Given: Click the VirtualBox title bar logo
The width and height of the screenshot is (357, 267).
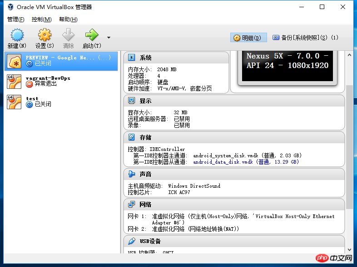Looking at the screenshot, I should (x=10, y=7).
